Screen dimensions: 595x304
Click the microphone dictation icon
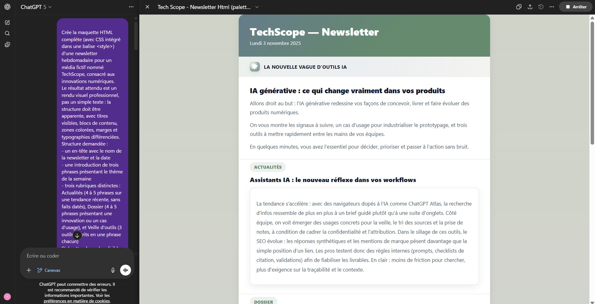click(x=113, y=270)
